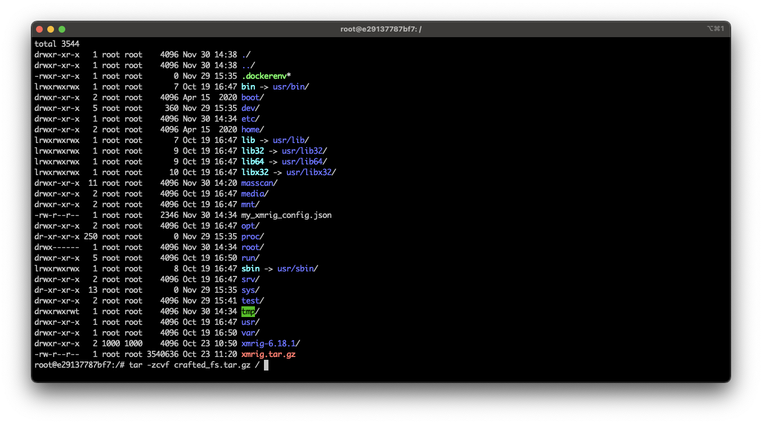
Task: Select the sys/ directory entry
Action: [250, 290]
